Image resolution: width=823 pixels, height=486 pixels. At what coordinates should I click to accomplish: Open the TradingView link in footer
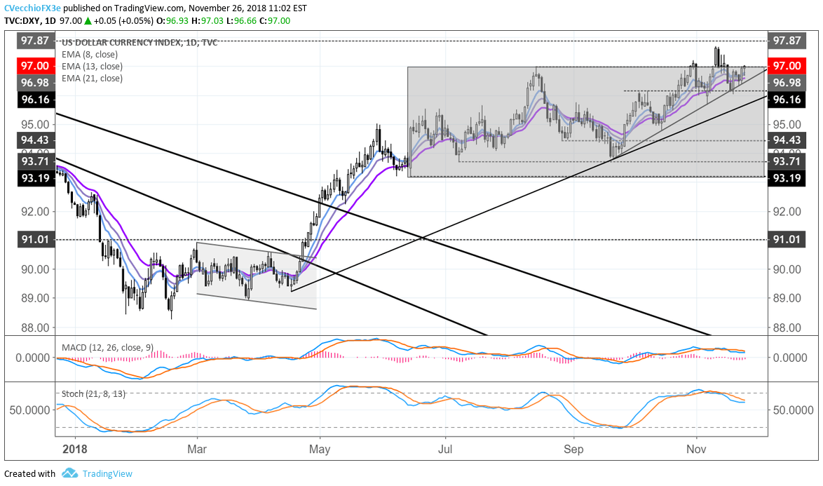107,474
